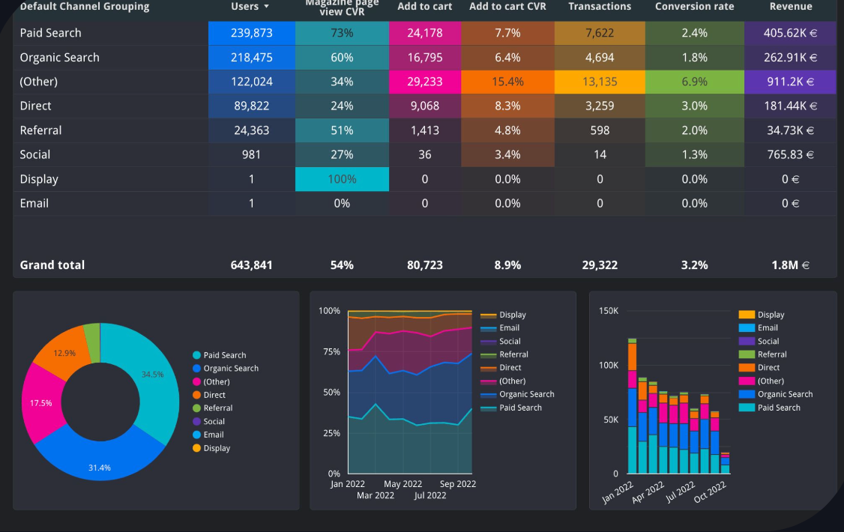Viewport: 844px width, 532px height.
Task: Click the Grand total row label
Action: (52, 265)
